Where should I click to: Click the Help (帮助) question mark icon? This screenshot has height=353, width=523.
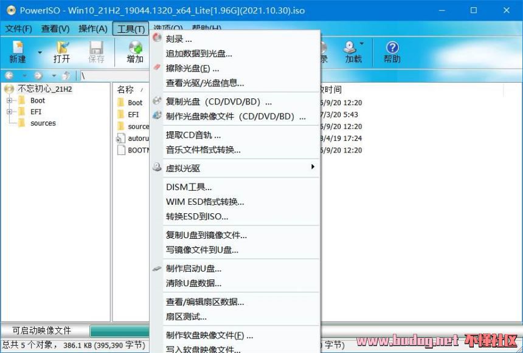point(392,47)
